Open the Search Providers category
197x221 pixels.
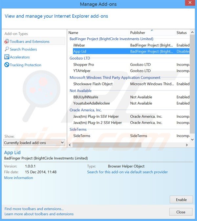[23, 49]
